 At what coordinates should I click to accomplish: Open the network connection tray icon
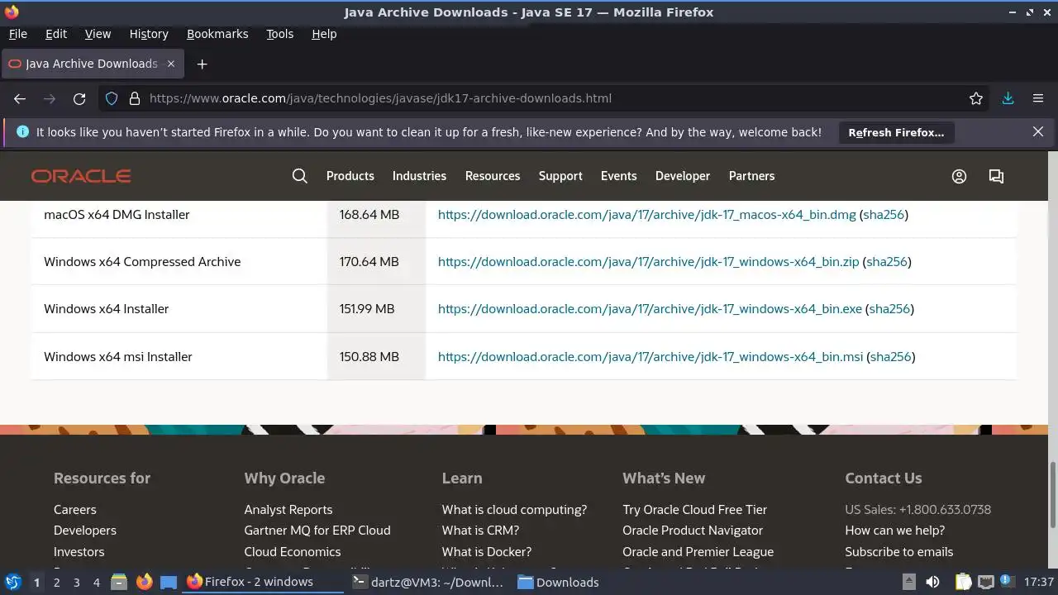click(986, 582)
